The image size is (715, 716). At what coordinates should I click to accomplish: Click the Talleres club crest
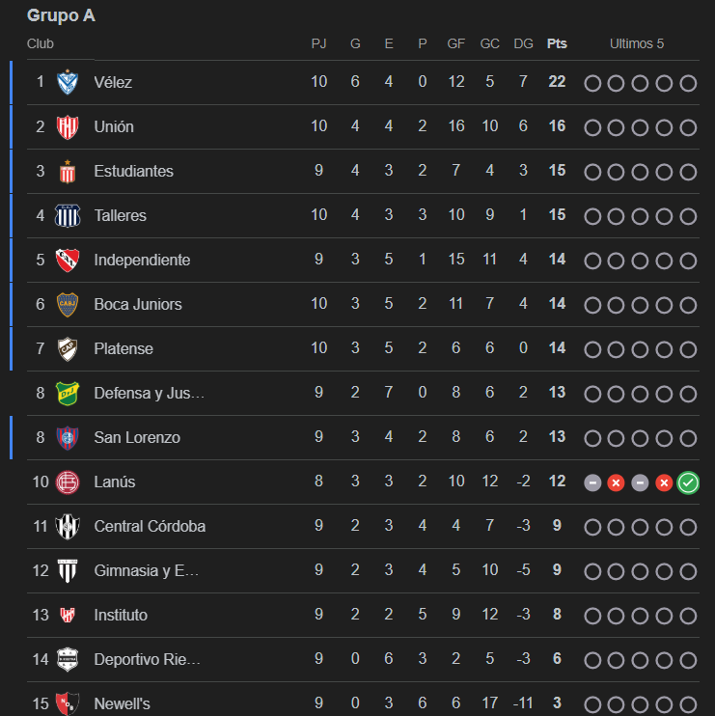point(68,215)
